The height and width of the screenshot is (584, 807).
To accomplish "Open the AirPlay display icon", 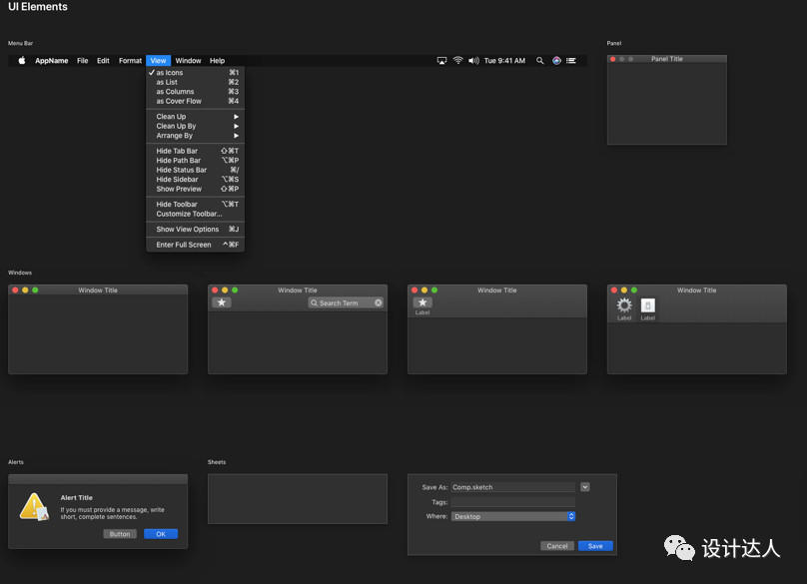I will point(442,61).
